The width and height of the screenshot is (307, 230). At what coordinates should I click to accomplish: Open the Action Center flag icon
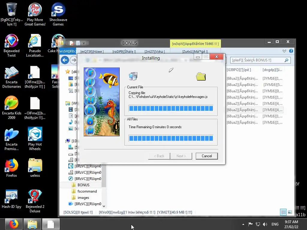[250, 224]
